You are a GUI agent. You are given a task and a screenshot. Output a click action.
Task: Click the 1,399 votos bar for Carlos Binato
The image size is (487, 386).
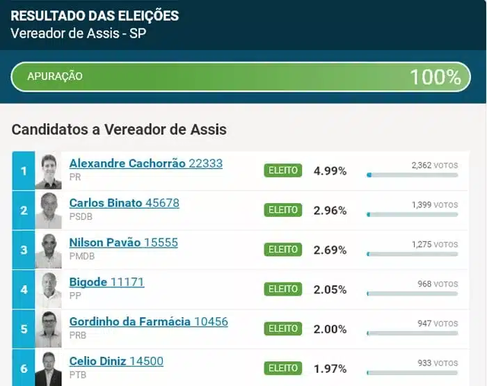[412, 214]
